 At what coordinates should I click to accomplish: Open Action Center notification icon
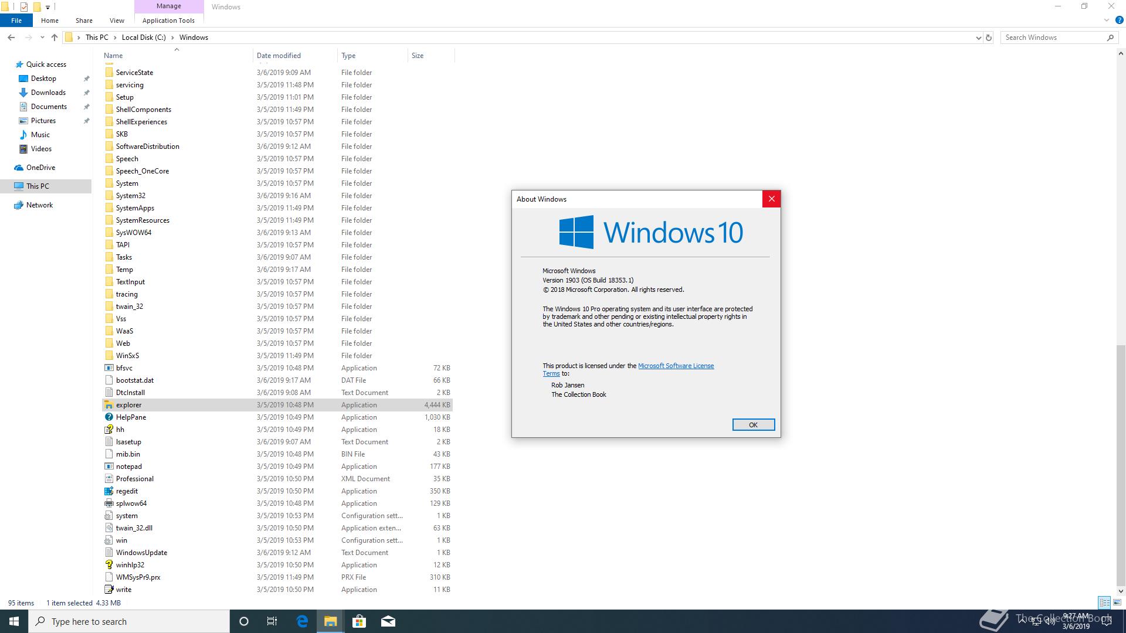[1107, 621]
